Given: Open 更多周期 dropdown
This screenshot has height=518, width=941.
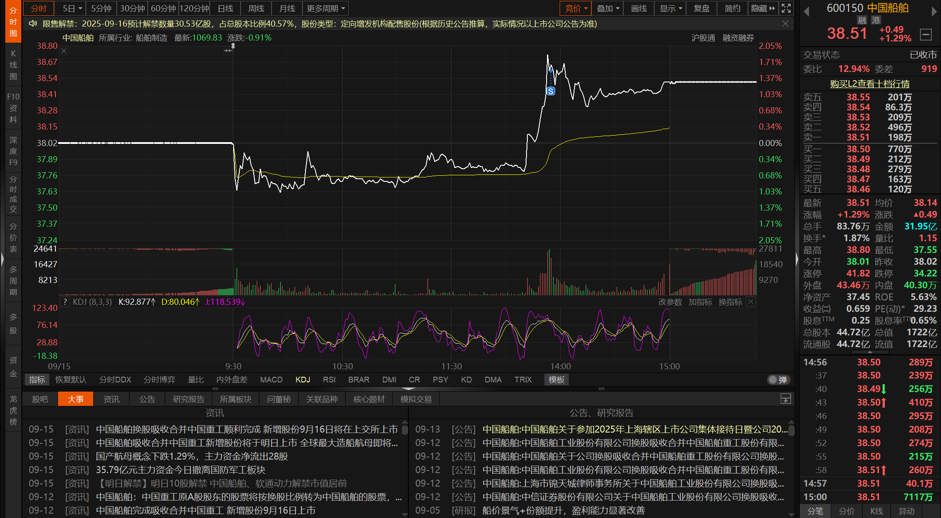Looking at the screenshot, I should pos(326,8).
